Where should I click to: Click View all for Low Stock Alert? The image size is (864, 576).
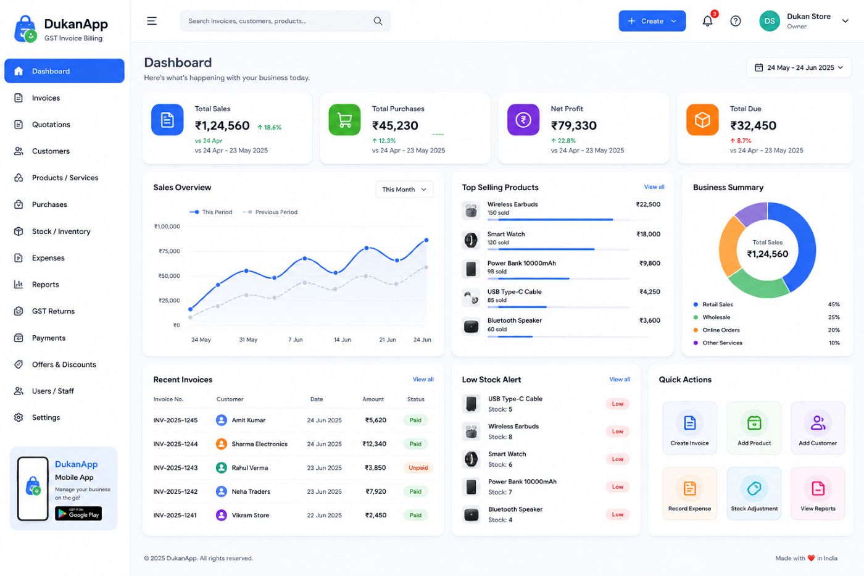(620, 380)
